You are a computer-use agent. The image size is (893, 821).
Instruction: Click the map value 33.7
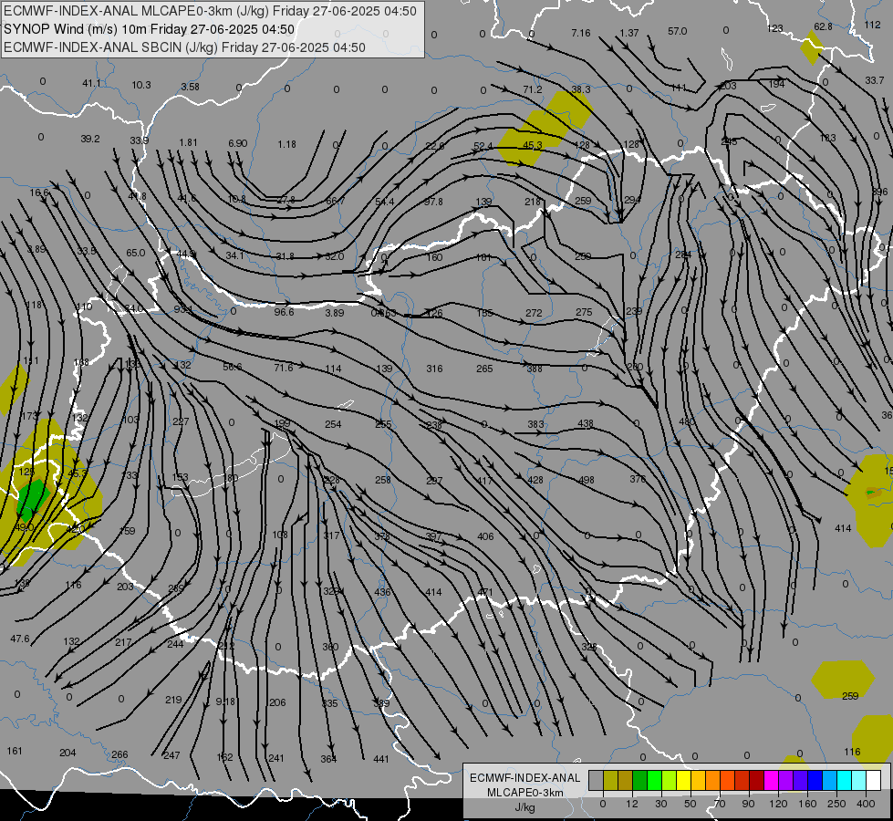click(x=875, y=80)
